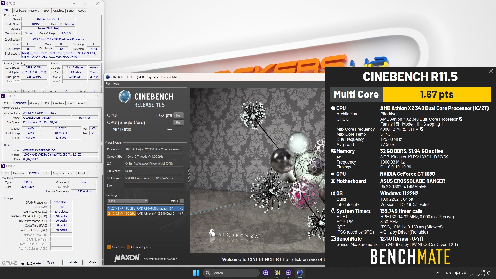Viewport: 496px width, 279px height.
Task: Open About tab in top CPU-Z window
Action: (82, 11)
